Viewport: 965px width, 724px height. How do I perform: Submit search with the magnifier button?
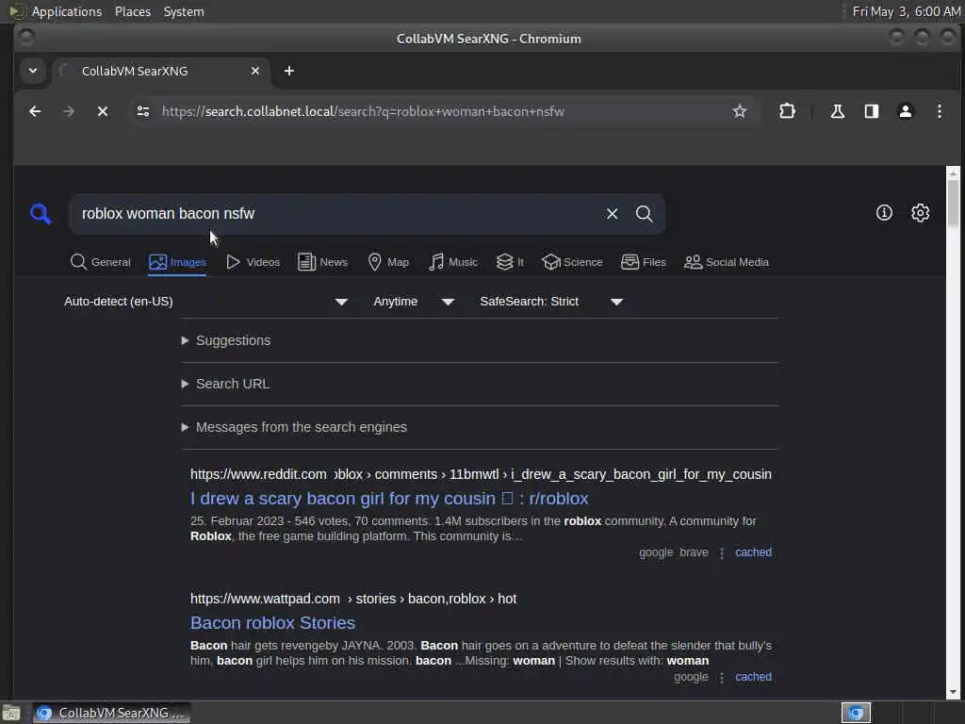[x=644, y=214]
